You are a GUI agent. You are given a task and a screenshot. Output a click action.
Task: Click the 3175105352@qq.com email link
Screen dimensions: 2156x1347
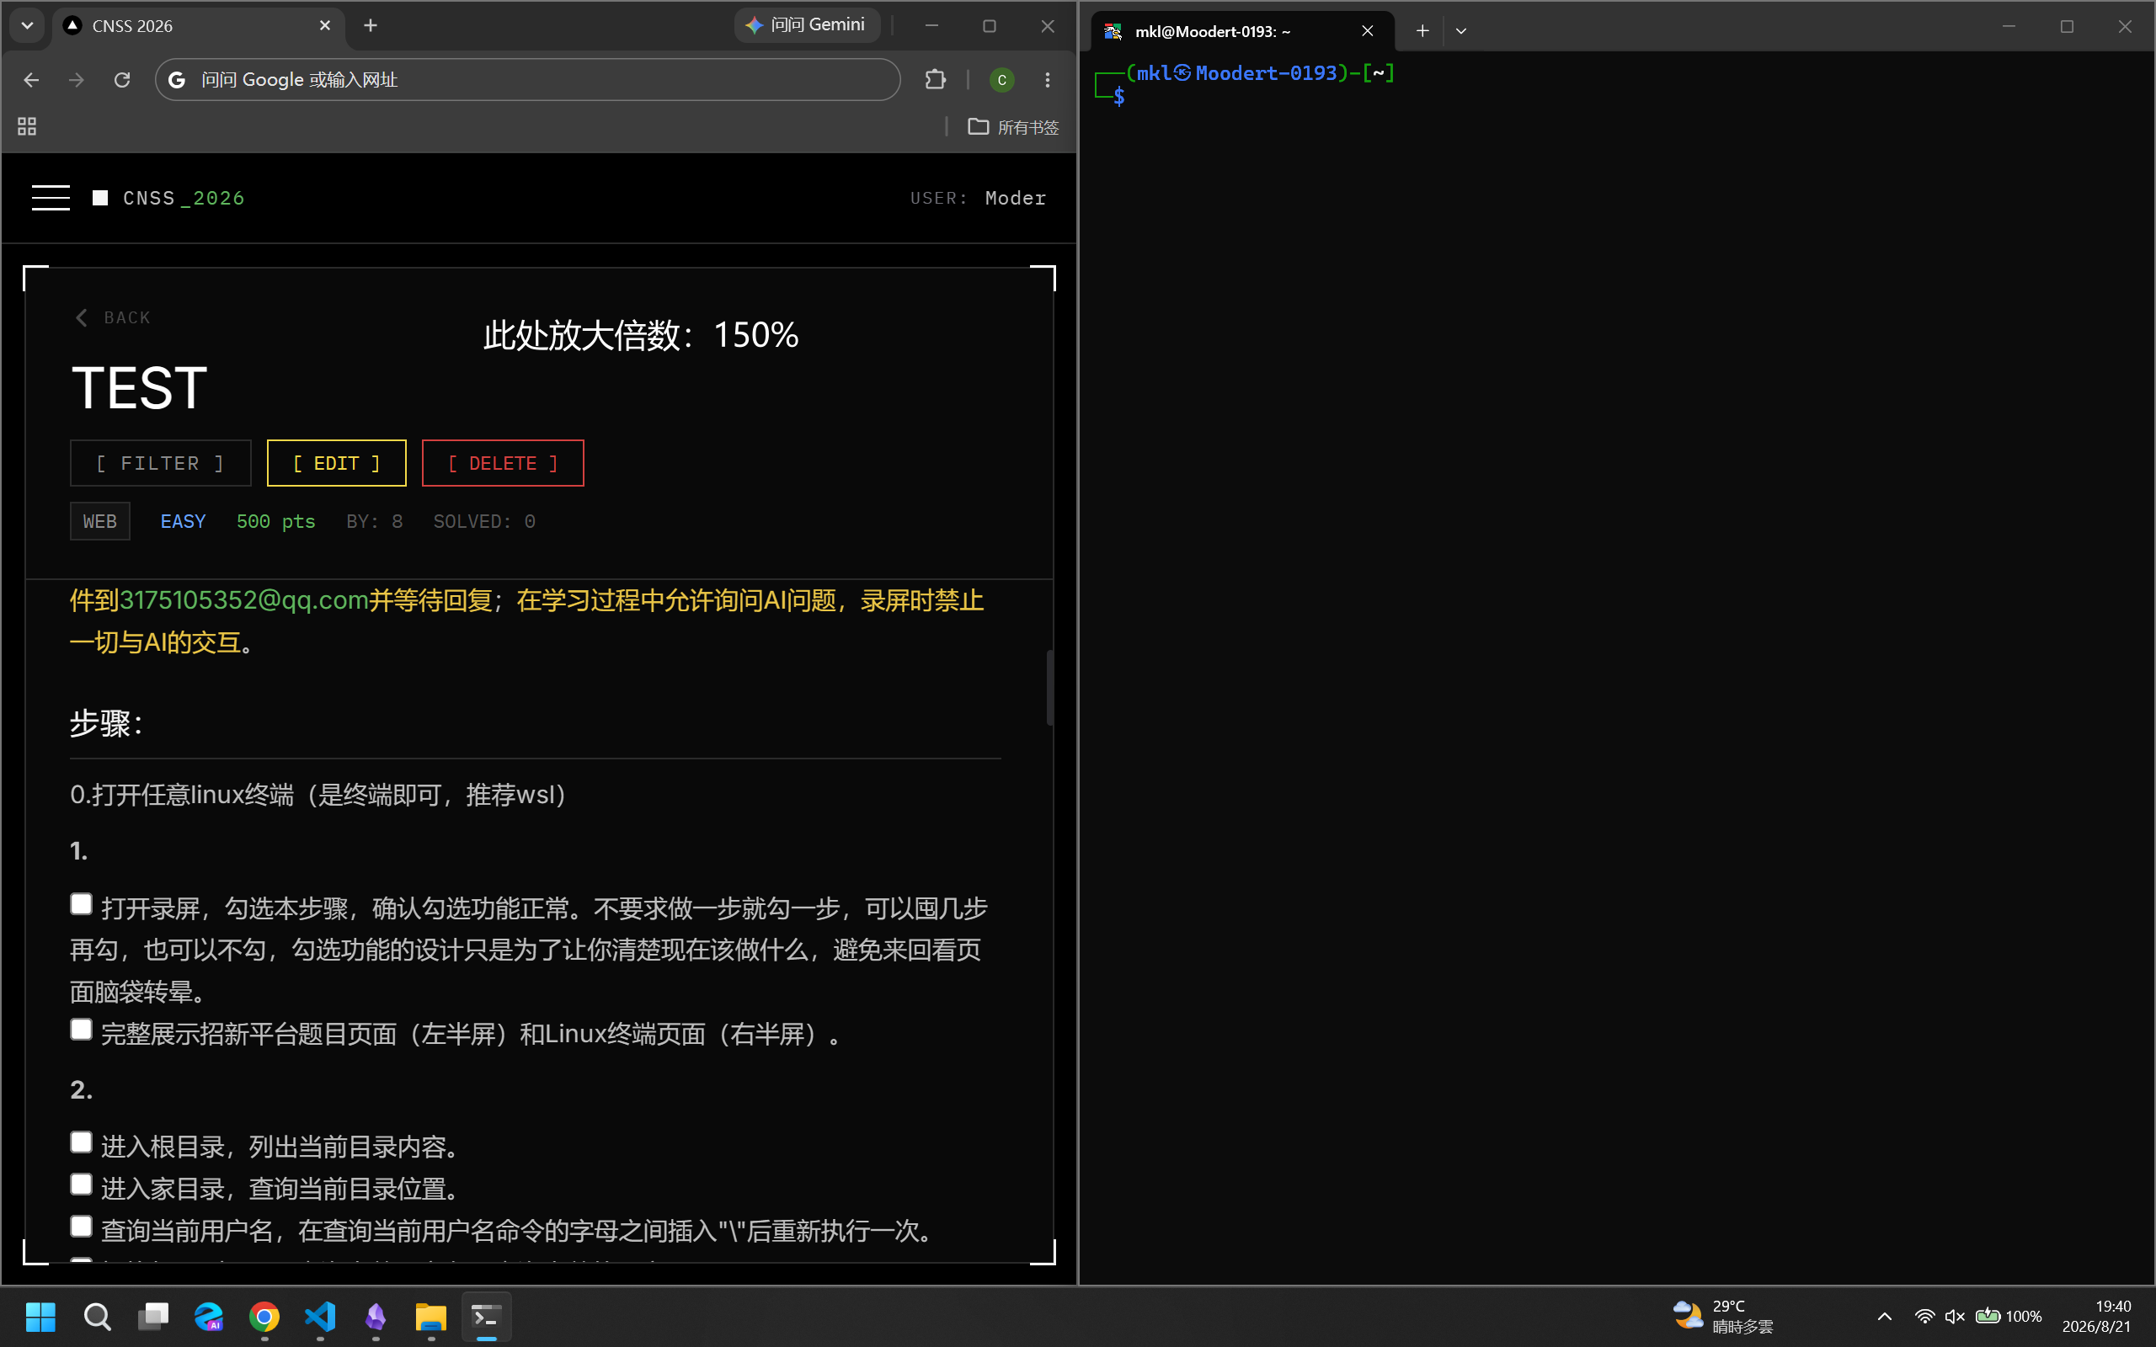[244, 600]
